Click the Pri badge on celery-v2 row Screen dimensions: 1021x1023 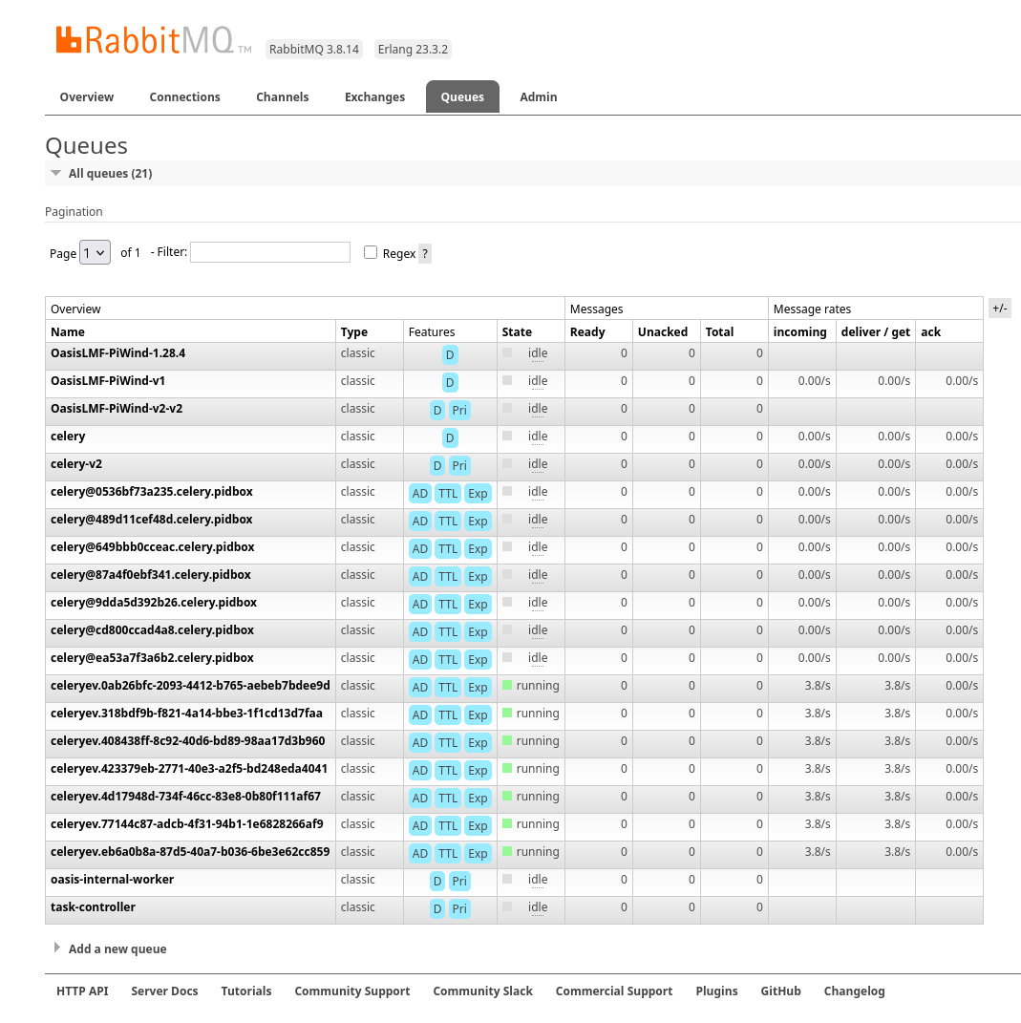click(x=459, y=465)
